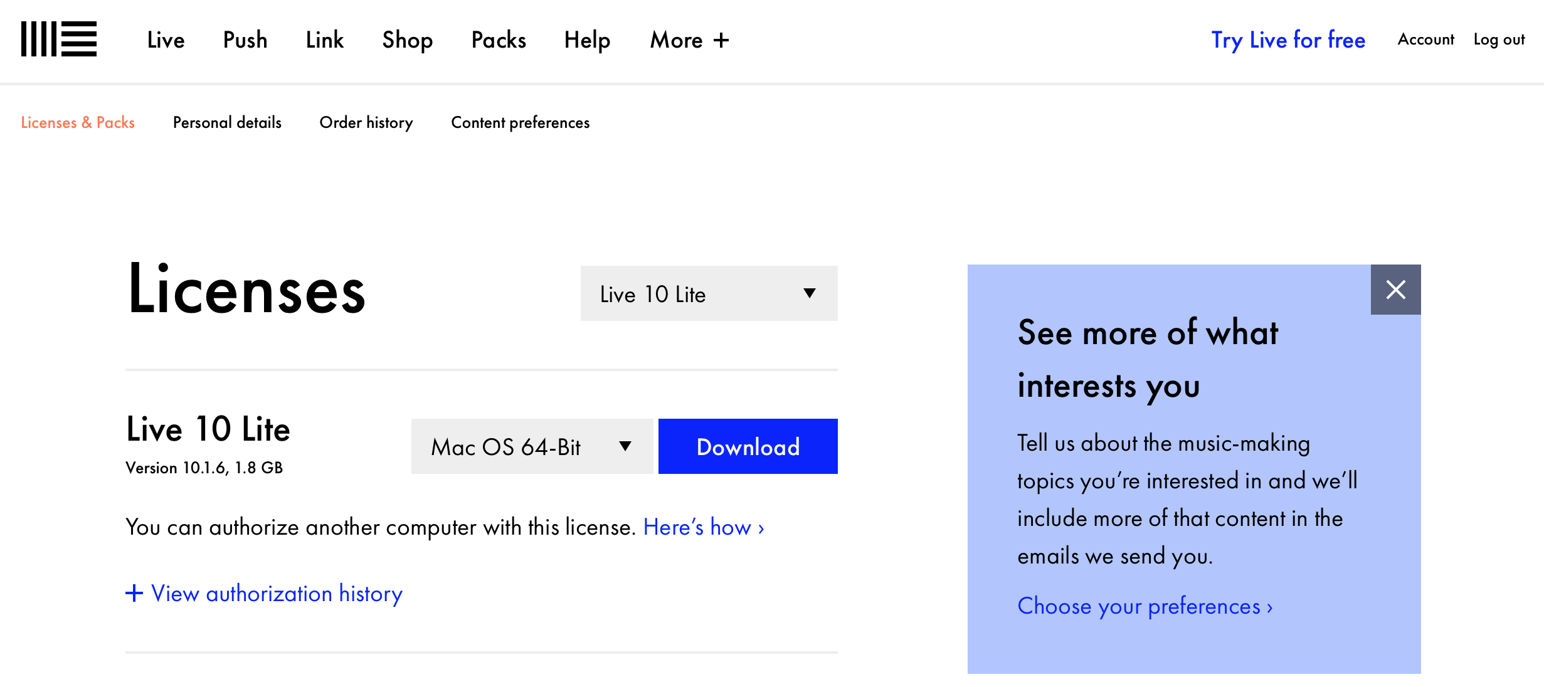Close the preferences promo panel
This screenshot has height=687, width=1544.
coord(1395,290)
